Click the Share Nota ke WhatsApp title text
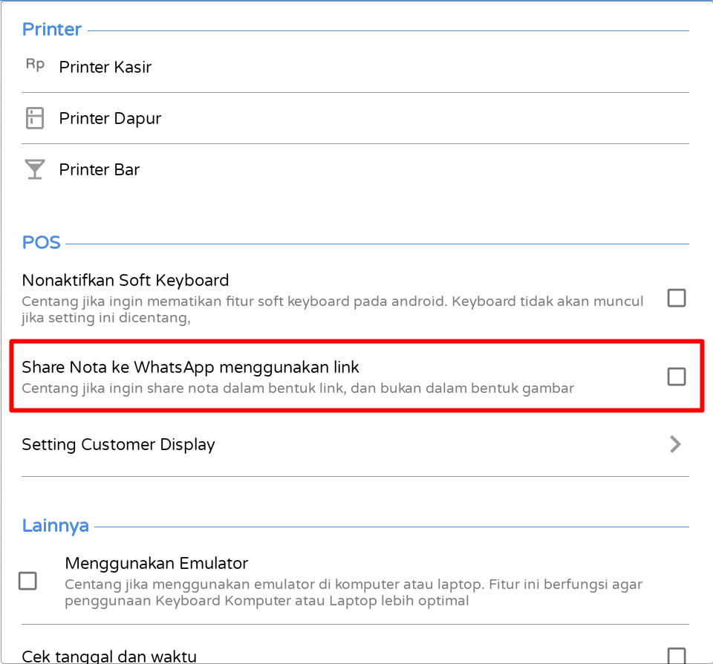713x664 pixels. click(x=191, y=367)
